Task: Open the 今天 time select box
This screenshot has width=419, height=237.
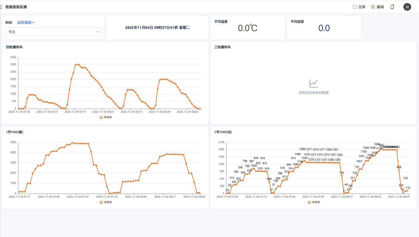Action: tap(51, 32)
